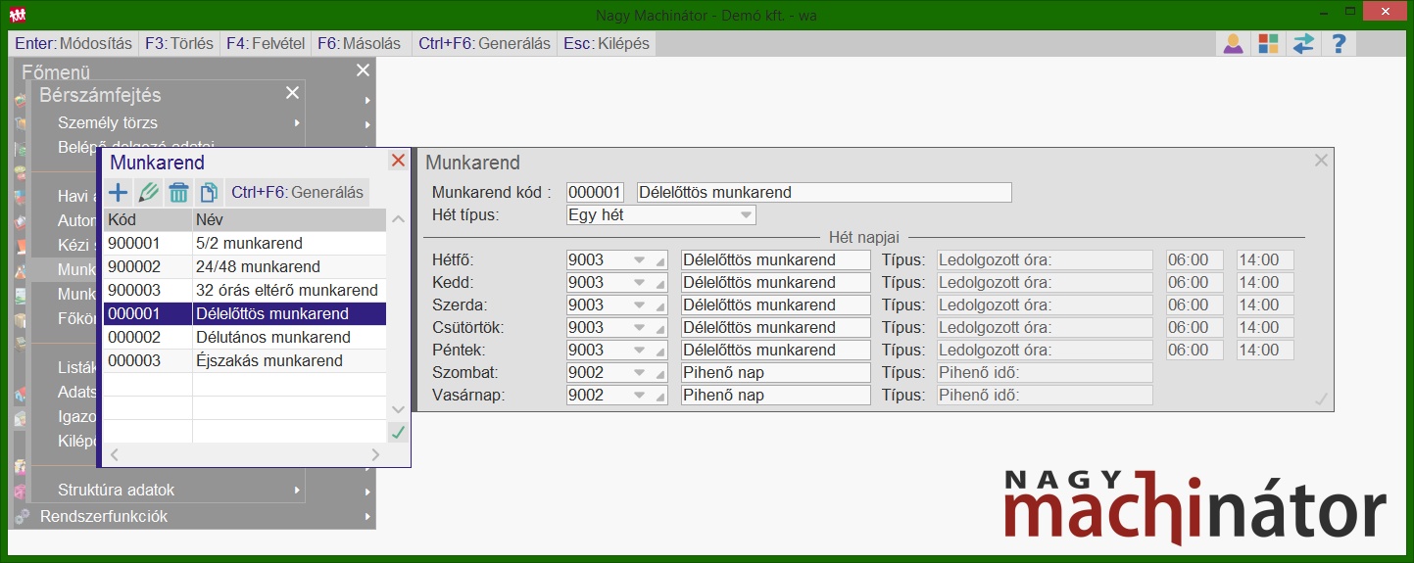Viewport: 1414px width, 563px height.
Task: Open help via the question mark icon
Action: (x=1338, y=44)
